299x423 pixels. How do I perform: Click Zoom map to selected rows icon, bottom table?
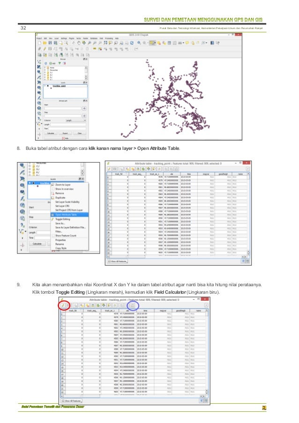(x=109, y=305)
